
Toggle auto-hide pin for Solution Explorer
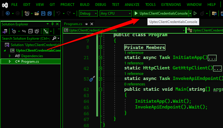[52, 24]
